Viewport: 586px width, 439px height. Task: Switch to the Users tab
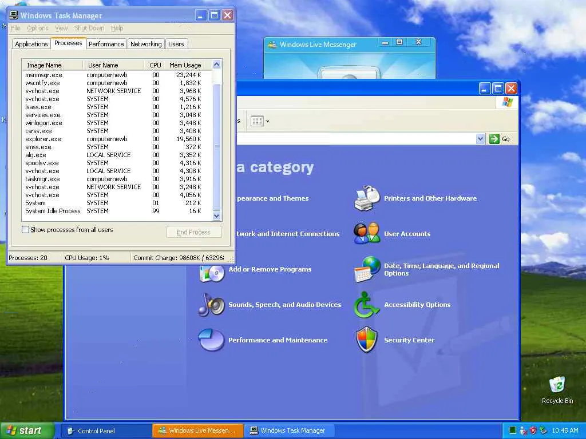click(176, 44)
